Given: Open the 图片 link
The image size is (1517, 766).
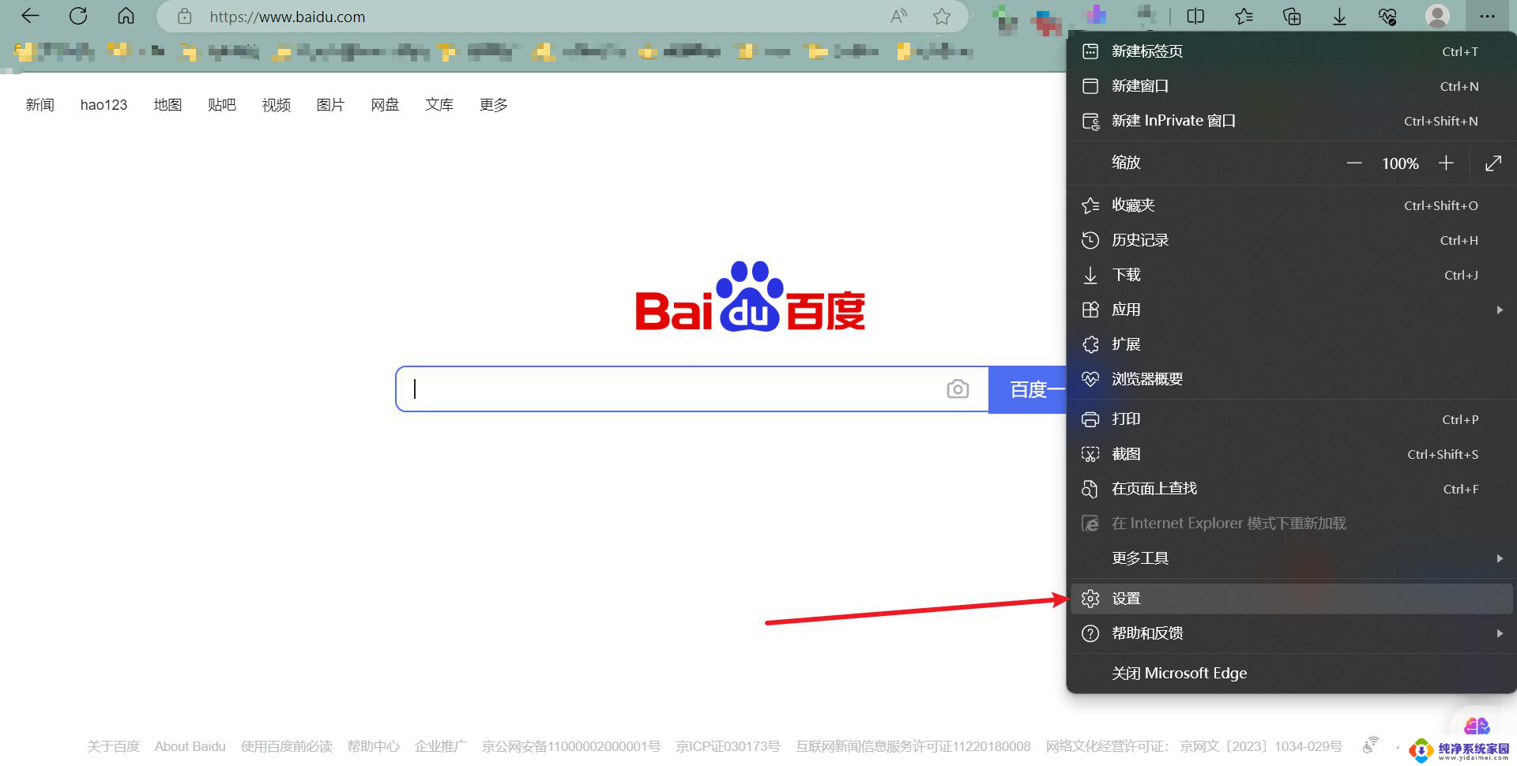Looking at the screenshot, I should 330,105.
